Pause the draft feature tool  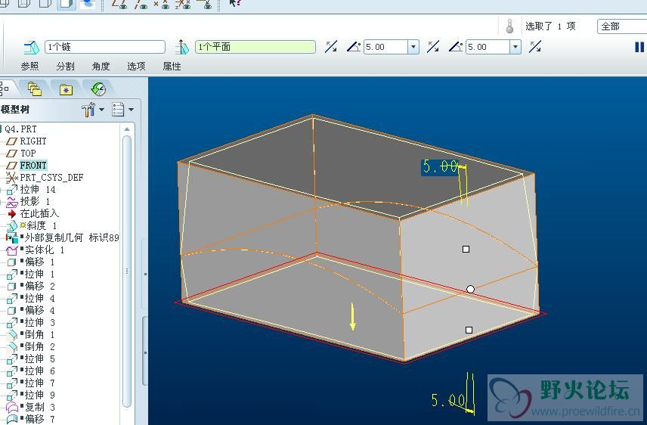[x=639, y=47]
